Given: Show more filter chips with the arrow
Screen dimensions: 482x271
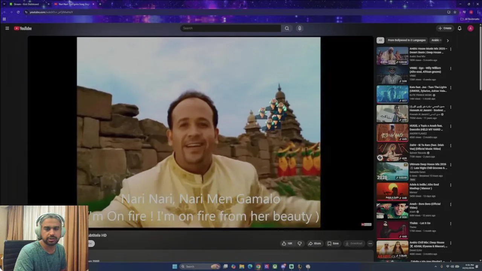Looking at the screenshot, I should tap(448, 40).
